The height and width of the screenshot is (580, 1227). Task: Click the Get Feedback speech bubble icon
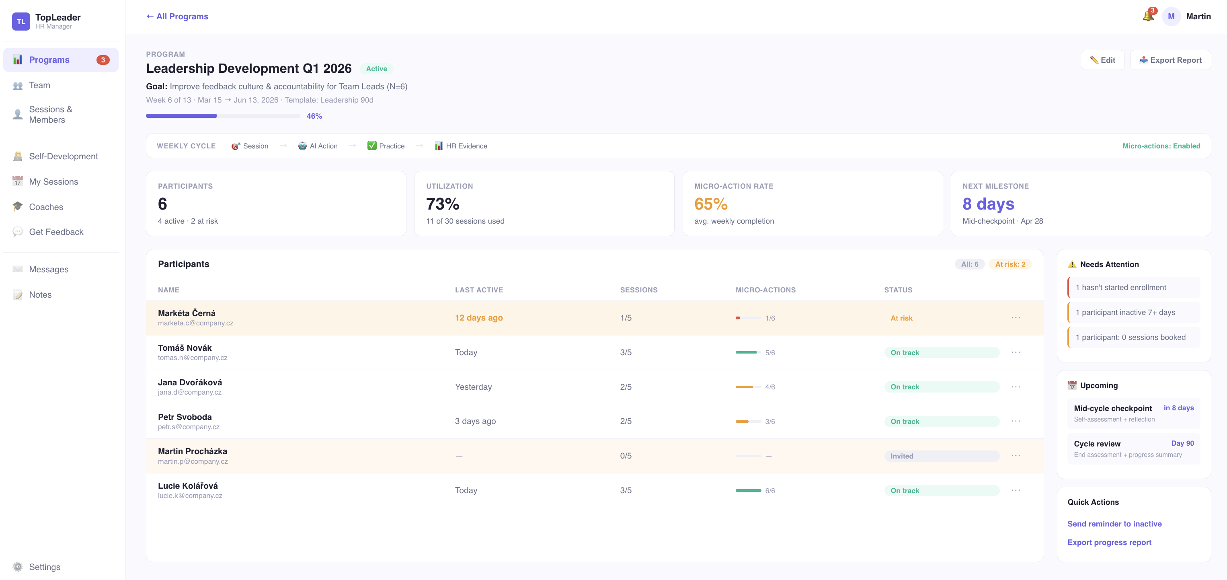(18, 232)
